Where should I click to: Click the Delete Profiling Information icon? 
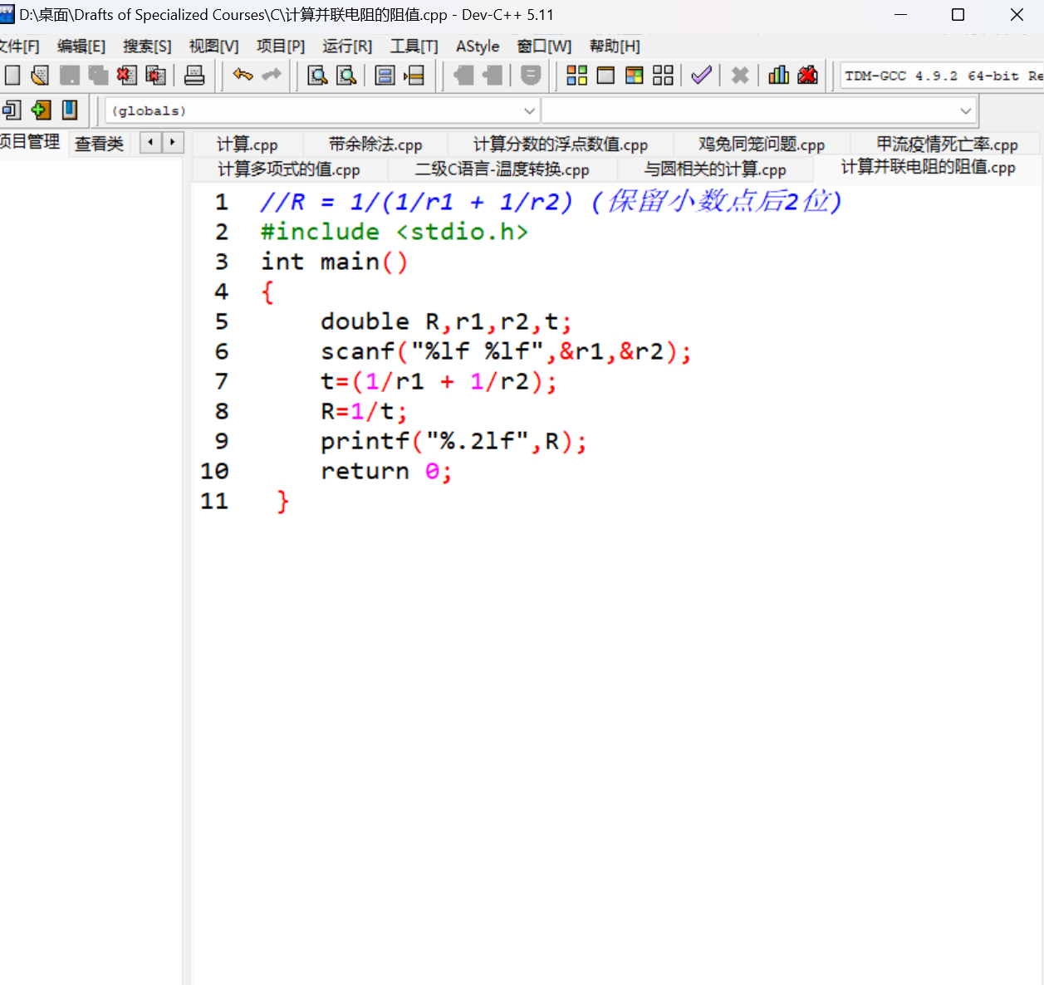click(x=807, y=76)
